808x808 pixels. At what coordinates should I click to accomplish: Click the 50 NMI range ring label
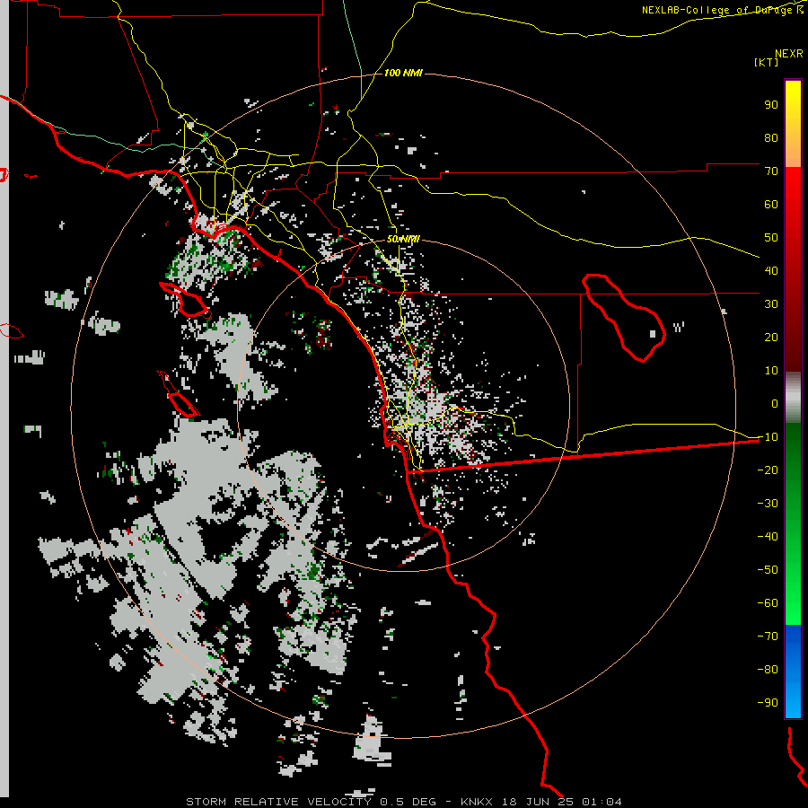pos(403,239)
